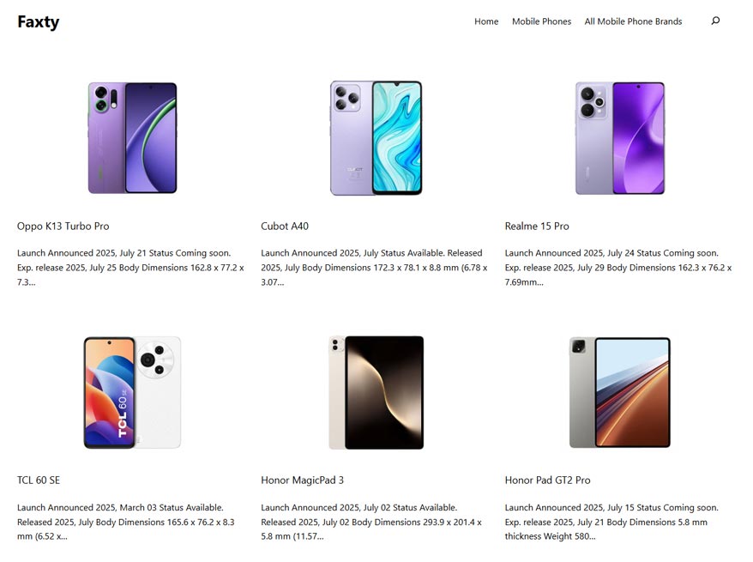Click the search magnifier icon
Screen dimensions: 753x562
715,21
